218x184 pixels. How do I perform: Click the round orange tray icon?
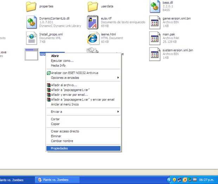click(x=185, y=180)
